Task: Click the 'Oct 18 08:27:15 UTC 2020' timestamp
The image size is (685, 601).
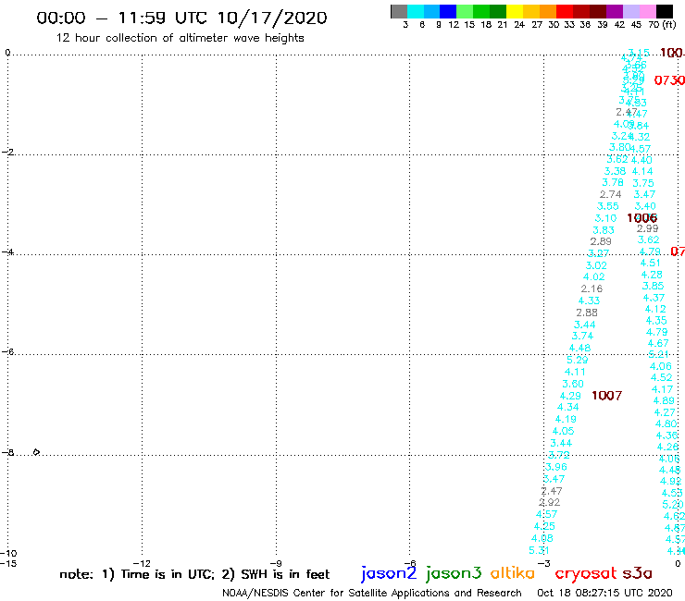Action: [x=604, y=593]
